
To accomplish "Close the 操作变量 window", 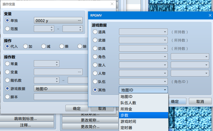I will tap(112, 4).
